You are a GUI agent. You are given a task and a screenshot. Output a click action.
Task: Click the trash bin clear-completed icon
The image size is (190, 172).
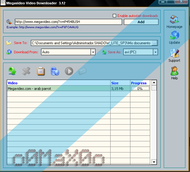(55, 71)
